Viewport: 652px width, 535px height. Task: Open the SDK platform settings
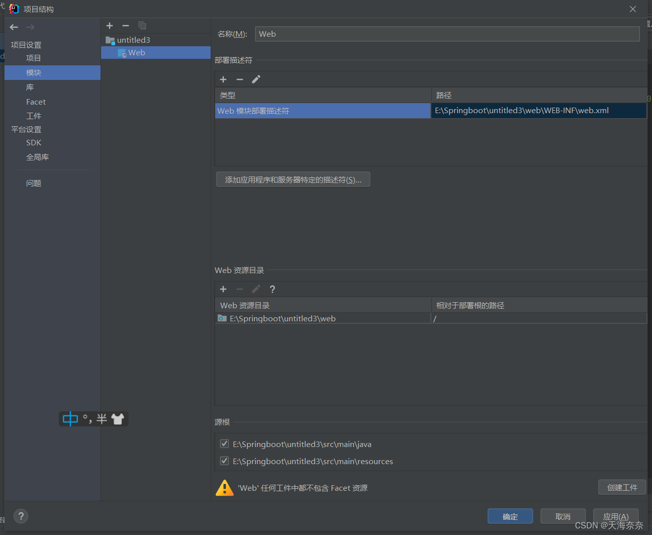[34, 143]
